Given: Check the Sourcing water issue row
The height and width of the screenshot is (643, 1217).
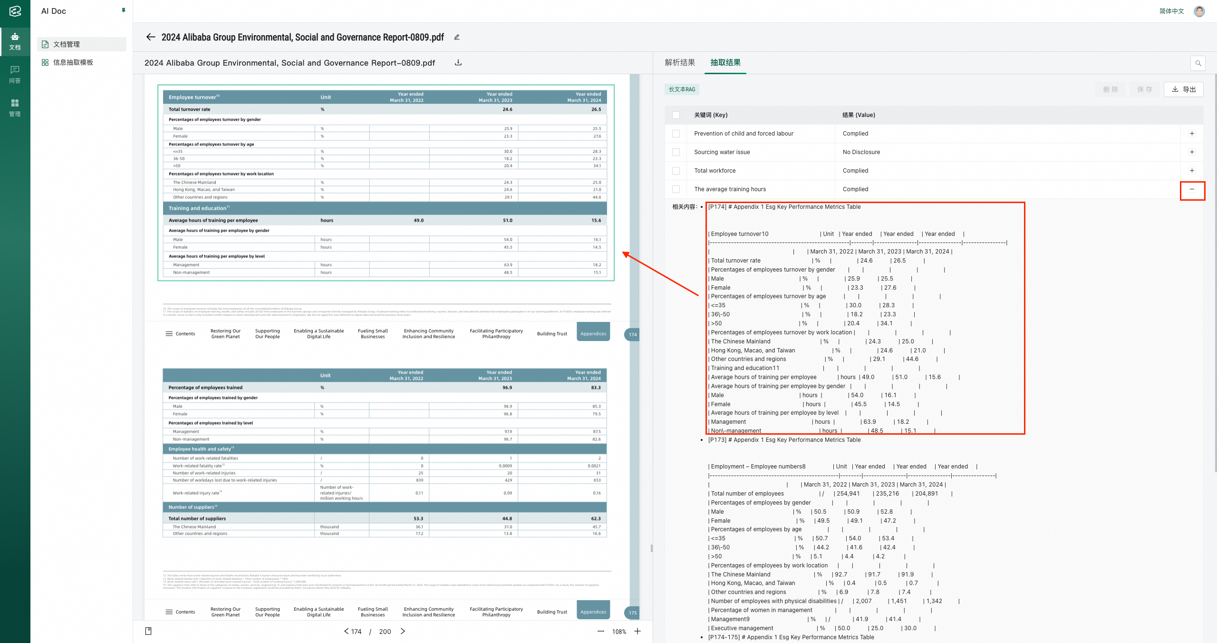Looking at the screenshot, I should click(x=676, y=152).
